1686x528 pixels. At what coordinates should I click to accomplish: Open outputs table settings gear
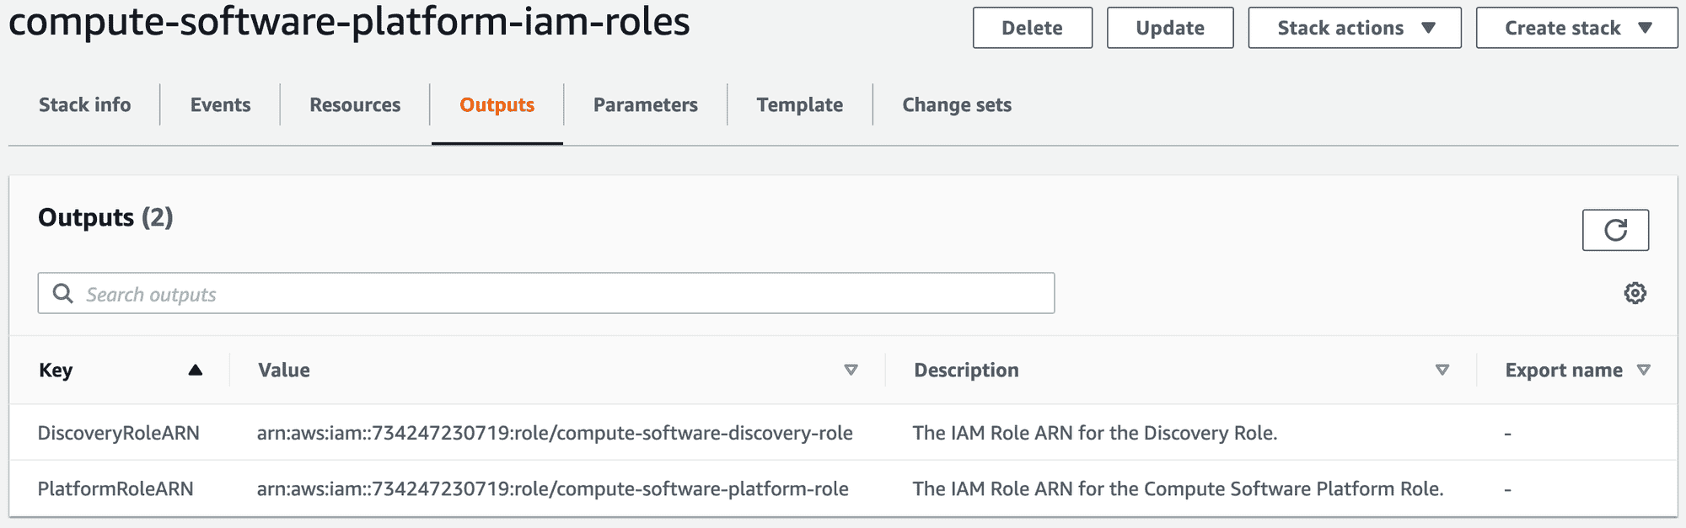point(1635,293)
